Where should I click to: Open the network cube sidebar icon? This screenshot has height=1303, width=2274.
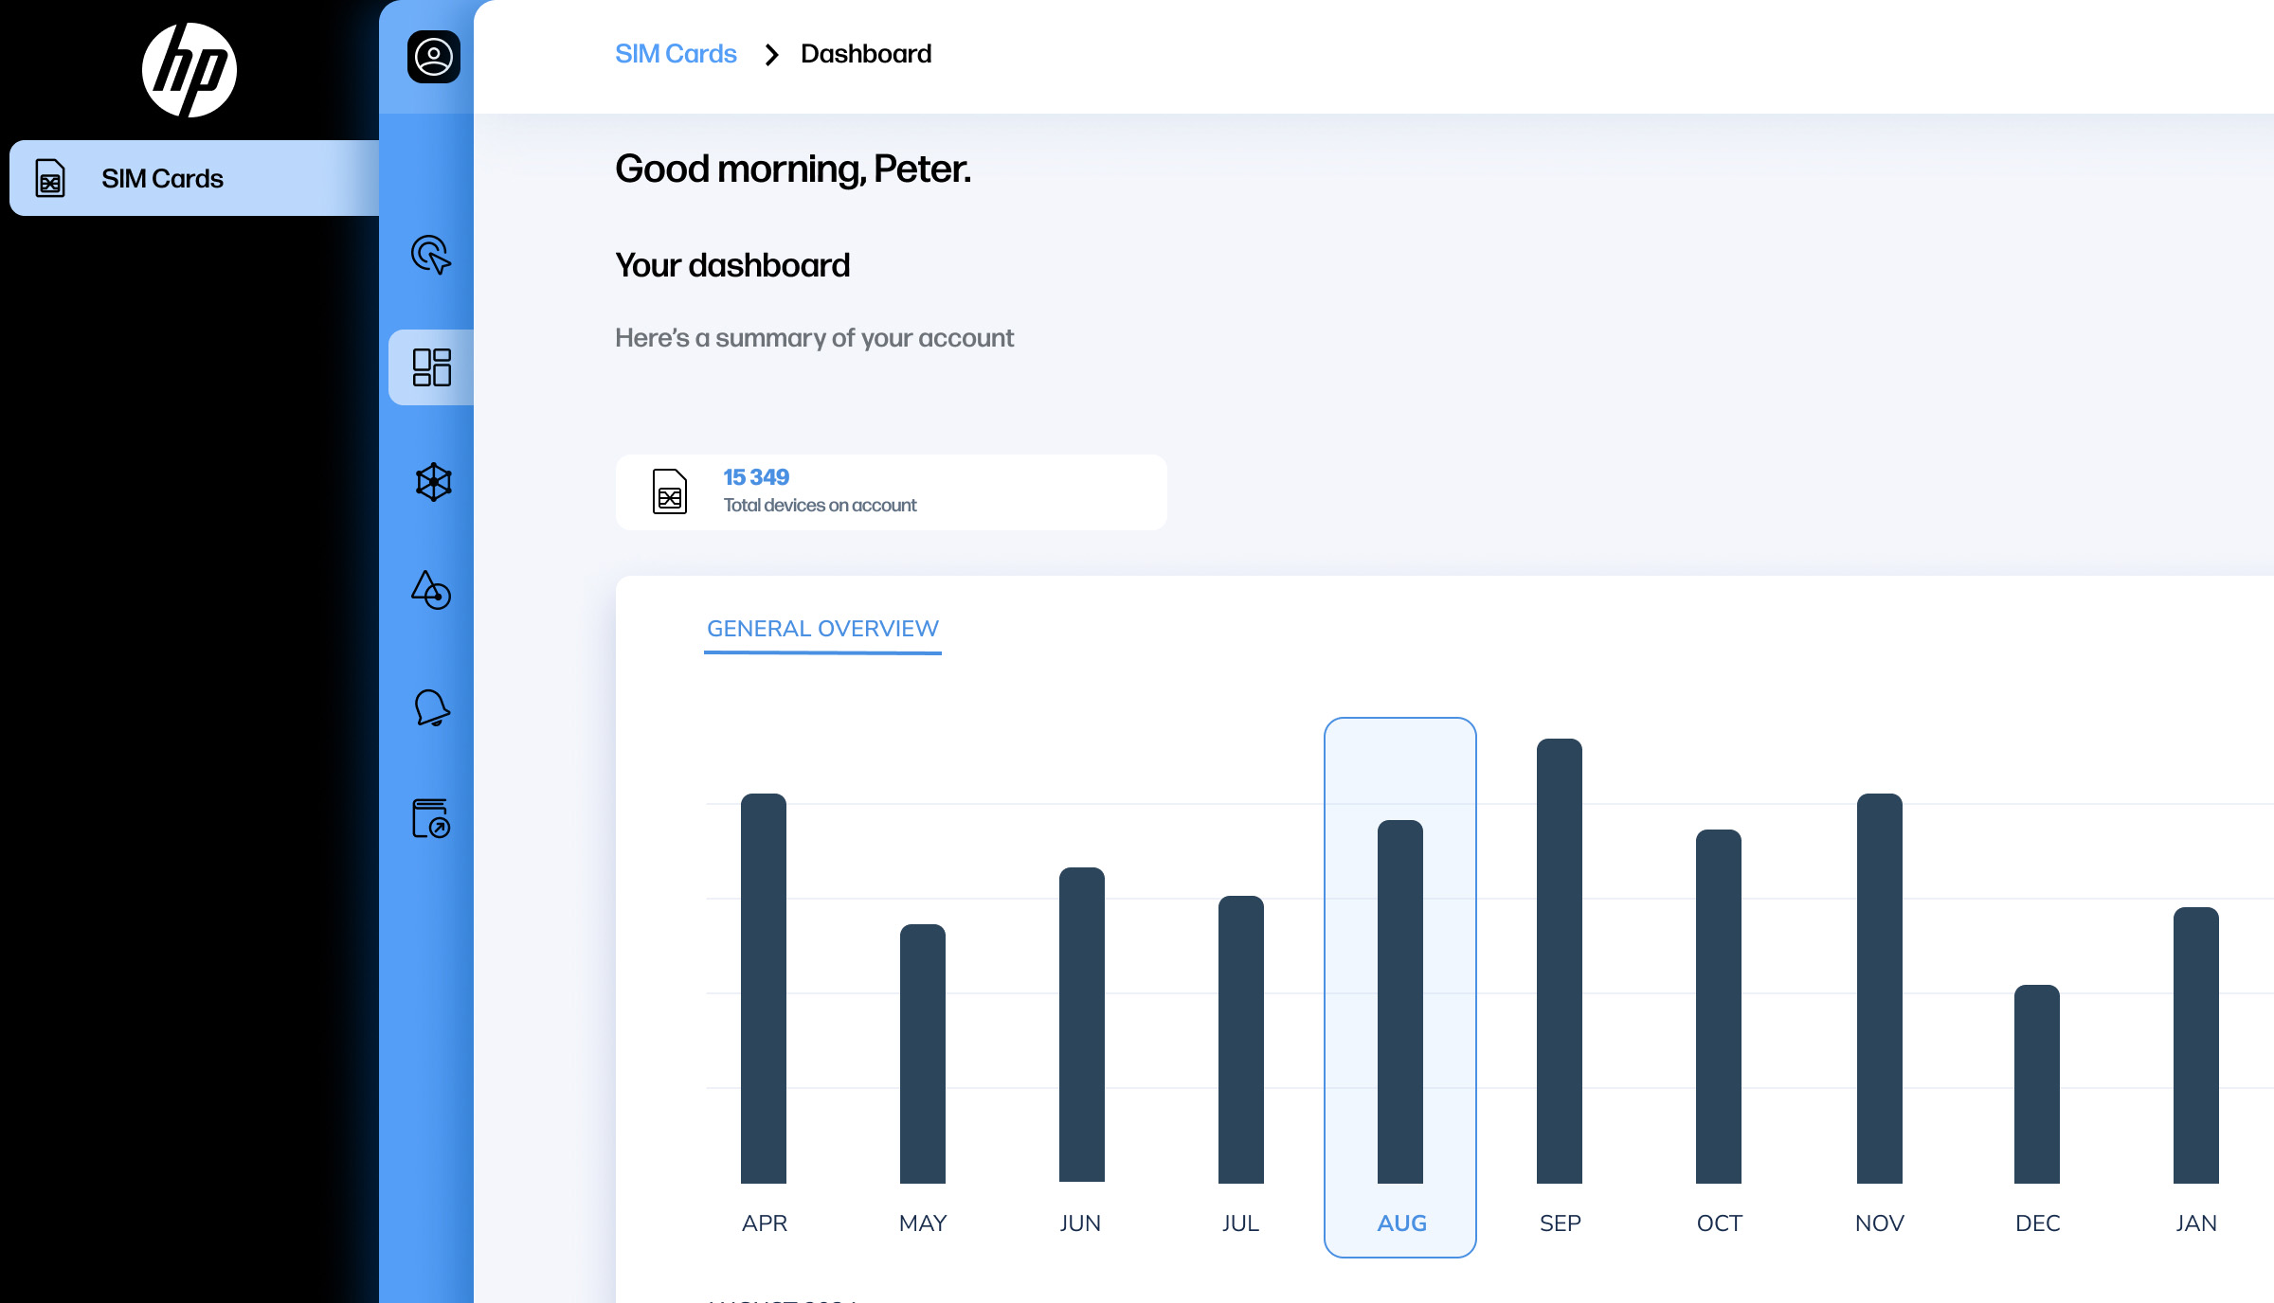[x=433, y=482]
